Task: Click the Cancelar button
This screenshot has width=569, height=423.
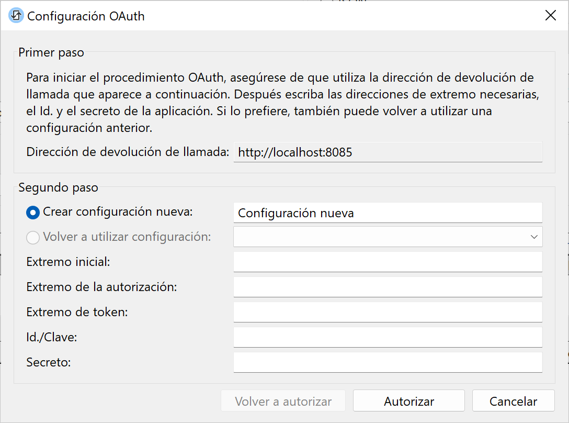Action: (x=513, y=402)
